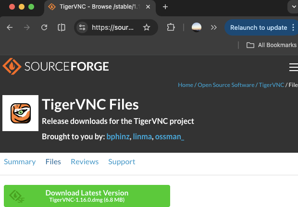Image resolution: width=298 pixels, height=207 pixels.
Task: Open the All Bookmarks folder
Action: click(x=272, y=45)
